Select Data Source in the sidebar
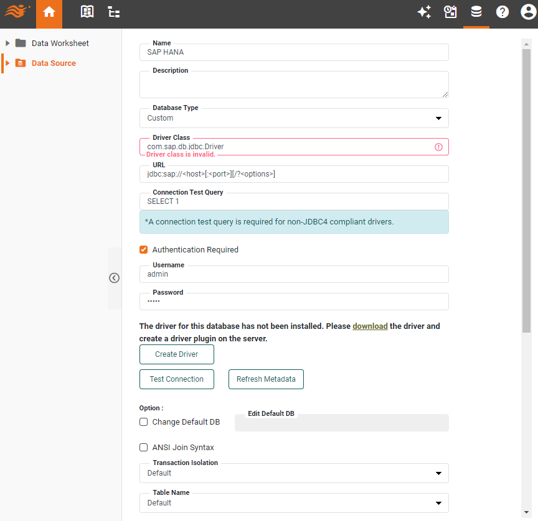538x521 pixels. click(x=55, y=63)
